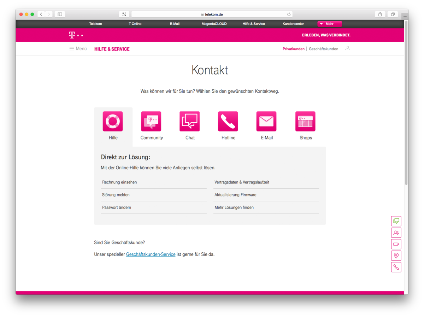Toggle the Safari sidebar button
The height and width of the screenshot is (317, 424).
[x=60, y=14]
